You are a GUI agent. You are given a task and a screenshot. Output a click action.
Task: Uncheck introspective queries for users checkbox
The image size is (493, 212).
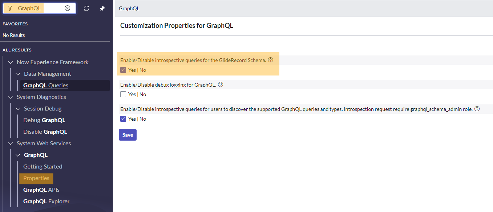point(123,119)
